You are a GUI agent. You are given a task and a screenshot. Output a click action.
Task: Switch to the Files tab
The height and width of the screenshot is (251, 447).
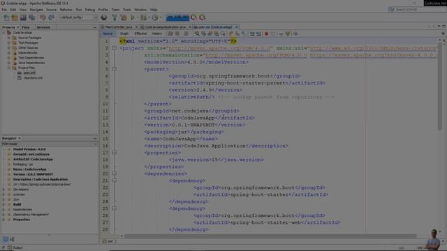pos(26,27)
